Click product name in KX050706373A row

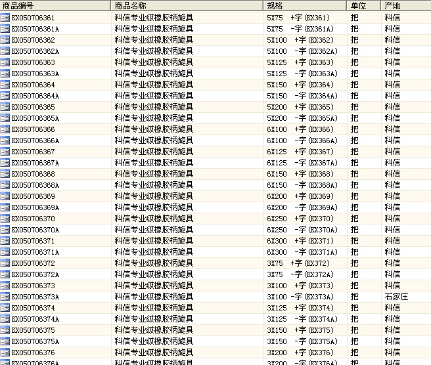point(154,297)
